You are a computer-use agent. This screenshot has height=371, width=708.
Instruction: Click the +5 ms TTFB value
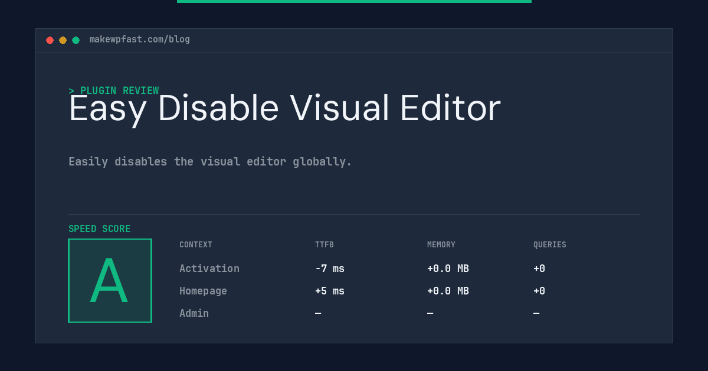point(330,291)
